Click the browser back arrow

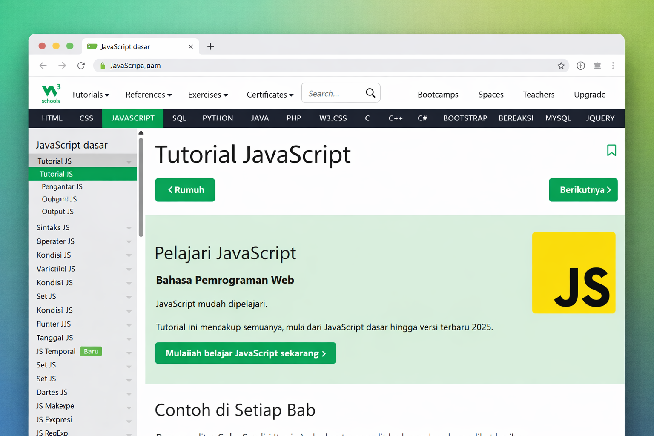pos(43,66)
